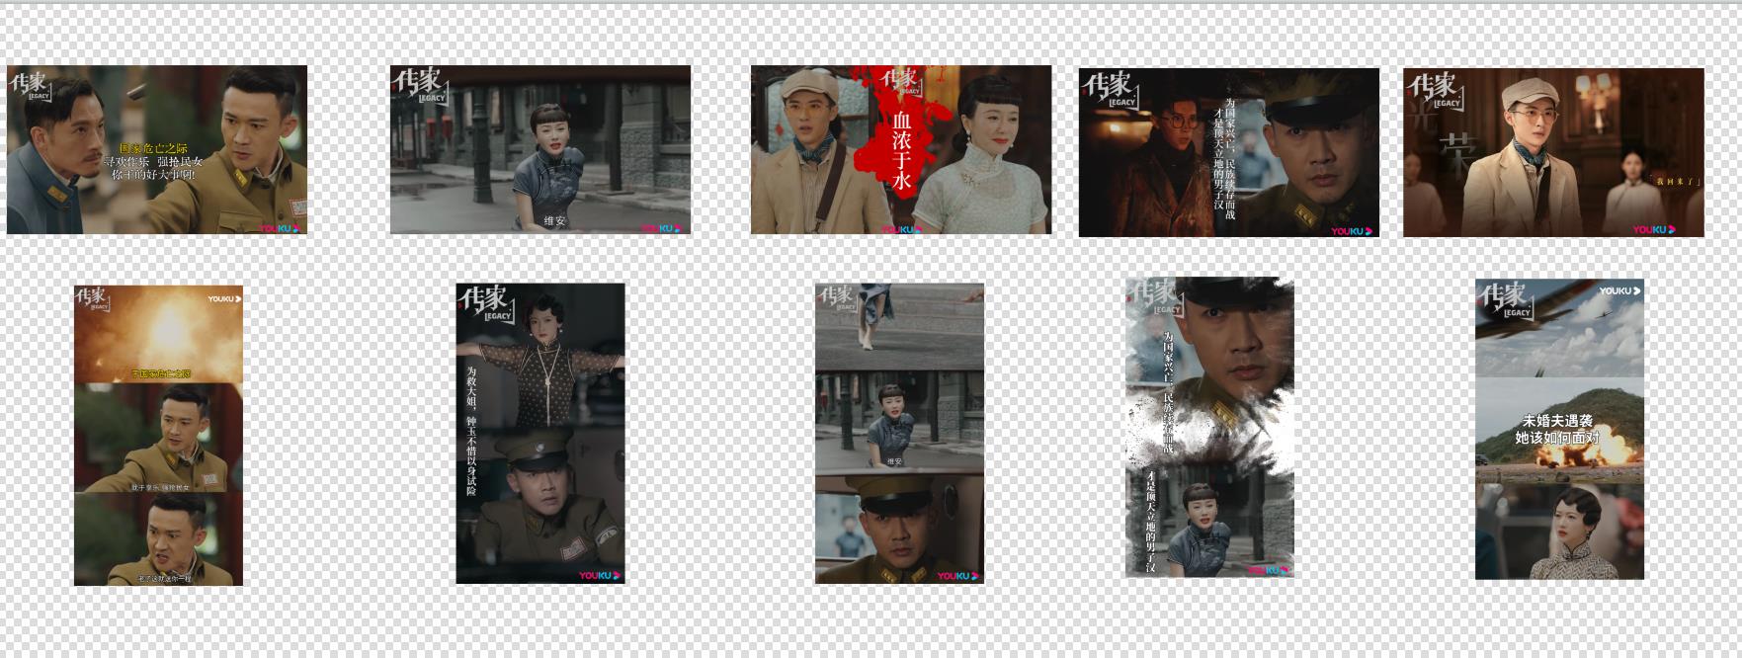Select the vertical poster reading 未婚夫遇袭 她该如何面对
Viewport: 1742px width, 658px height.
click(1560, 429)
